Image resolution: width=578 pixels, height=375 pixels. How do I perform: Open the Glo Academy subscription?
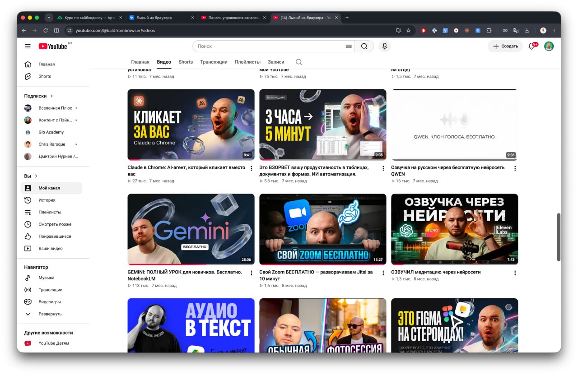[x=51, y=132]
